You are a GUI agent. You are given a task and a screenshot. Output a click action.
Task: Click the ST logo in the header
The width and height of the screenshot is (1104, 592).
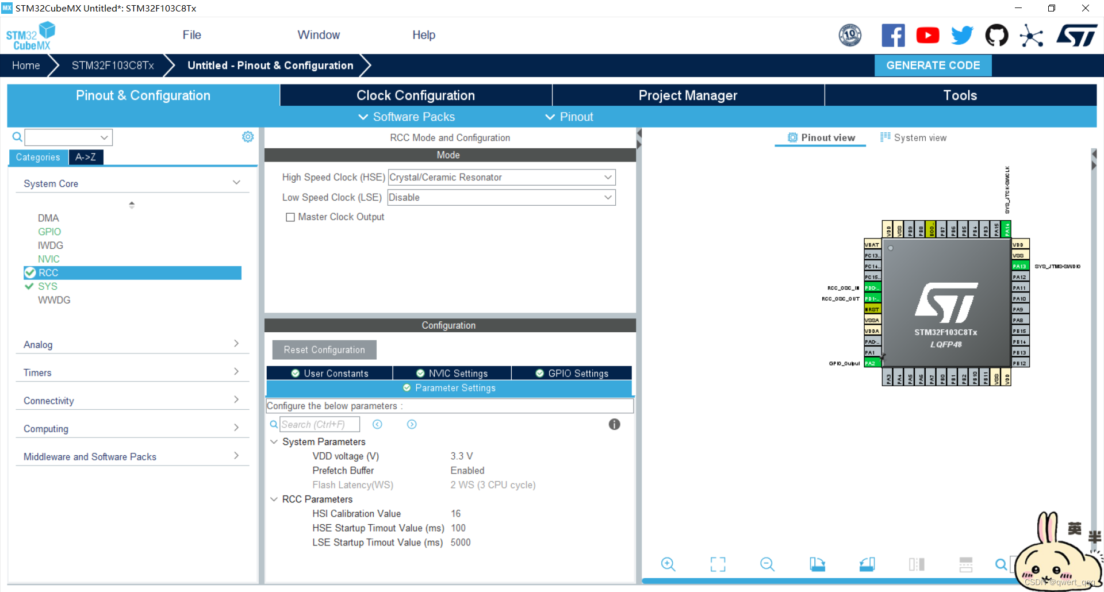click(x=1076, y=35)
